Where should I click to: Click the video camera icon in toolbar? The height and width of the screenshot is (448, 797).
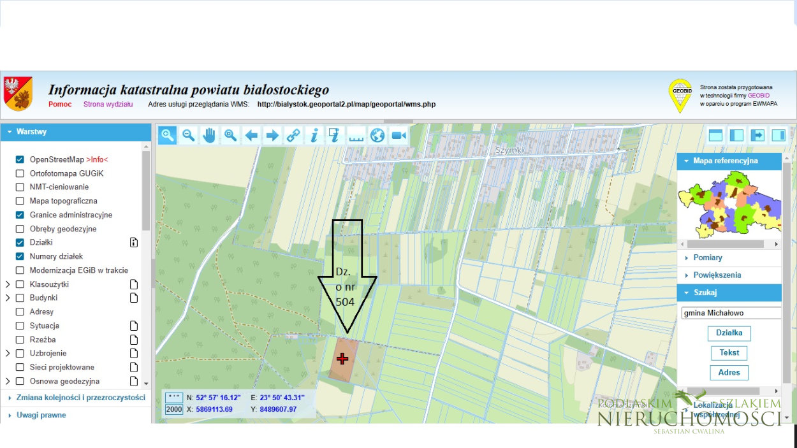(x=398, y=134)
